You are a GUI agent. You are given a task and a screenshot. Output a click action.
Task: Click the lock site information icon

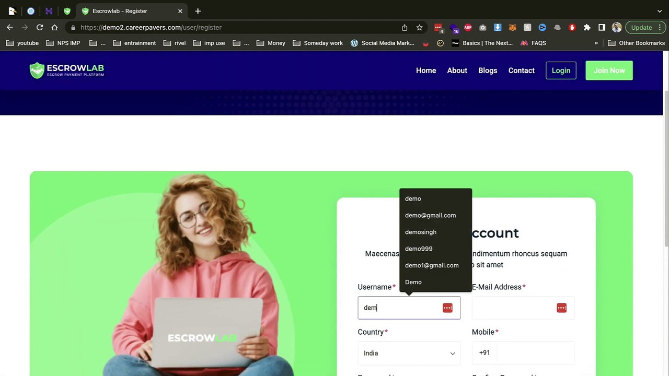[73, 27]
